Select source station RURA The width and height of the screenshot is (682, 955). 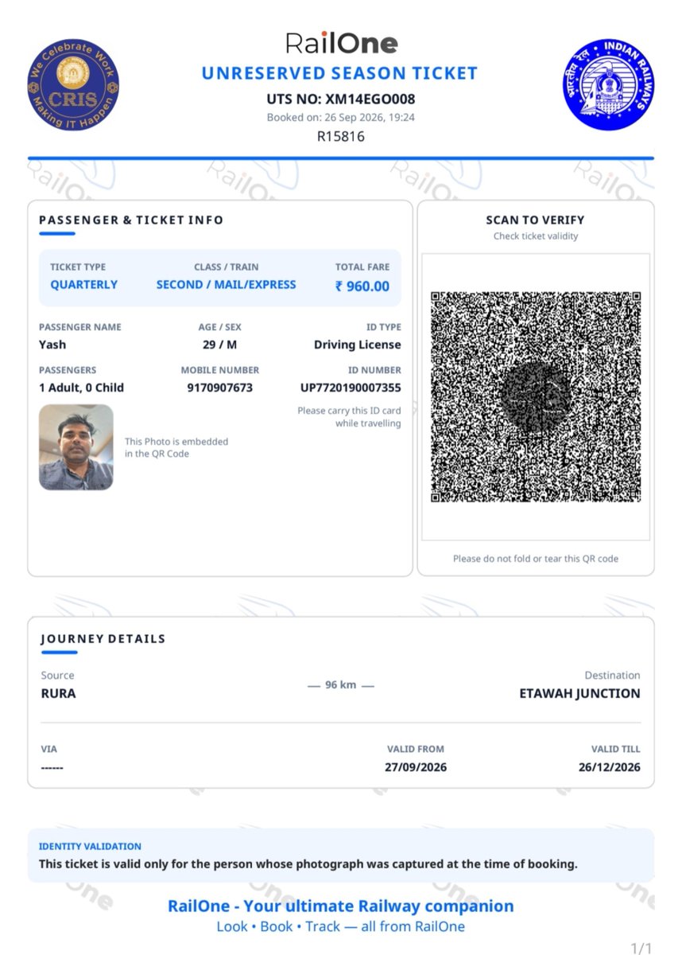click(x=59, y=693)
